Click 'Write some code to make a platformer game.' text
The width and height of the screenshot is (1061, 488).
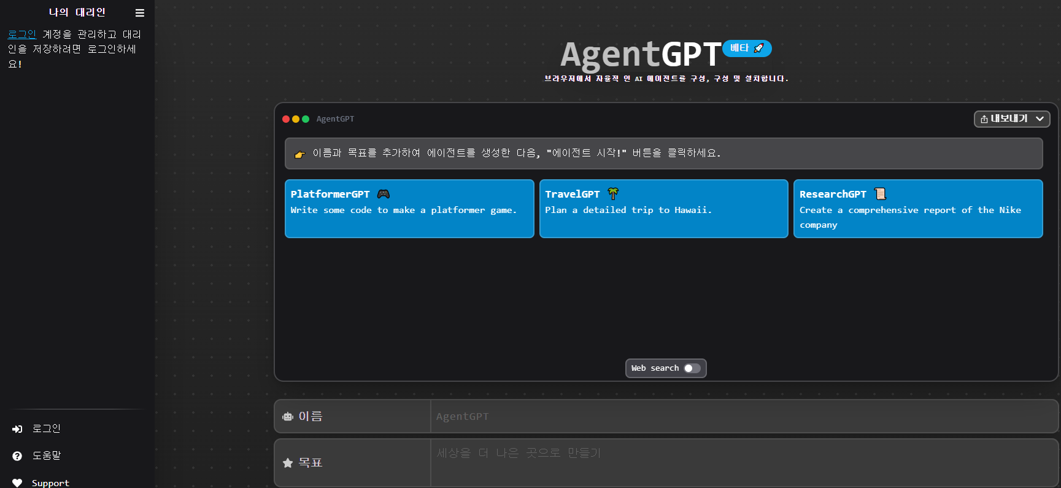pyautogui.click(x=404, y=210)
